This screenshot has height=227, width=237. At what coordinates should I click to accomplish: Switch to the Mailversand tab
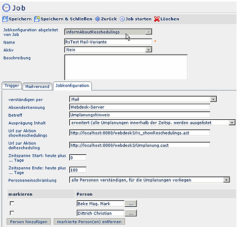pos(37,86)
